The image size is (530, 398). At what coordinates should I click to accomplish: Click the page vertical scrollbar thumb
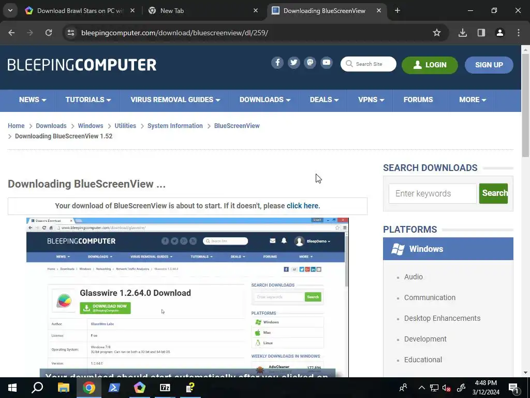coord(525,105)
